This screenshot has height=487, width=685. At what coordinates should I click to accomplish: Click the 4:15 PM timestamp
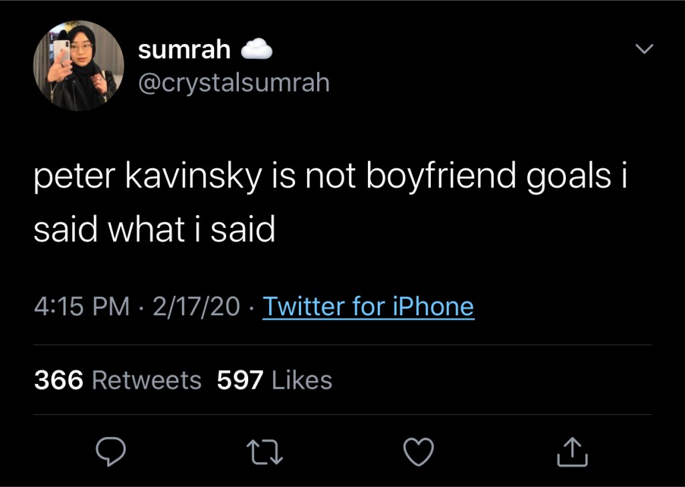pos(82,307)
